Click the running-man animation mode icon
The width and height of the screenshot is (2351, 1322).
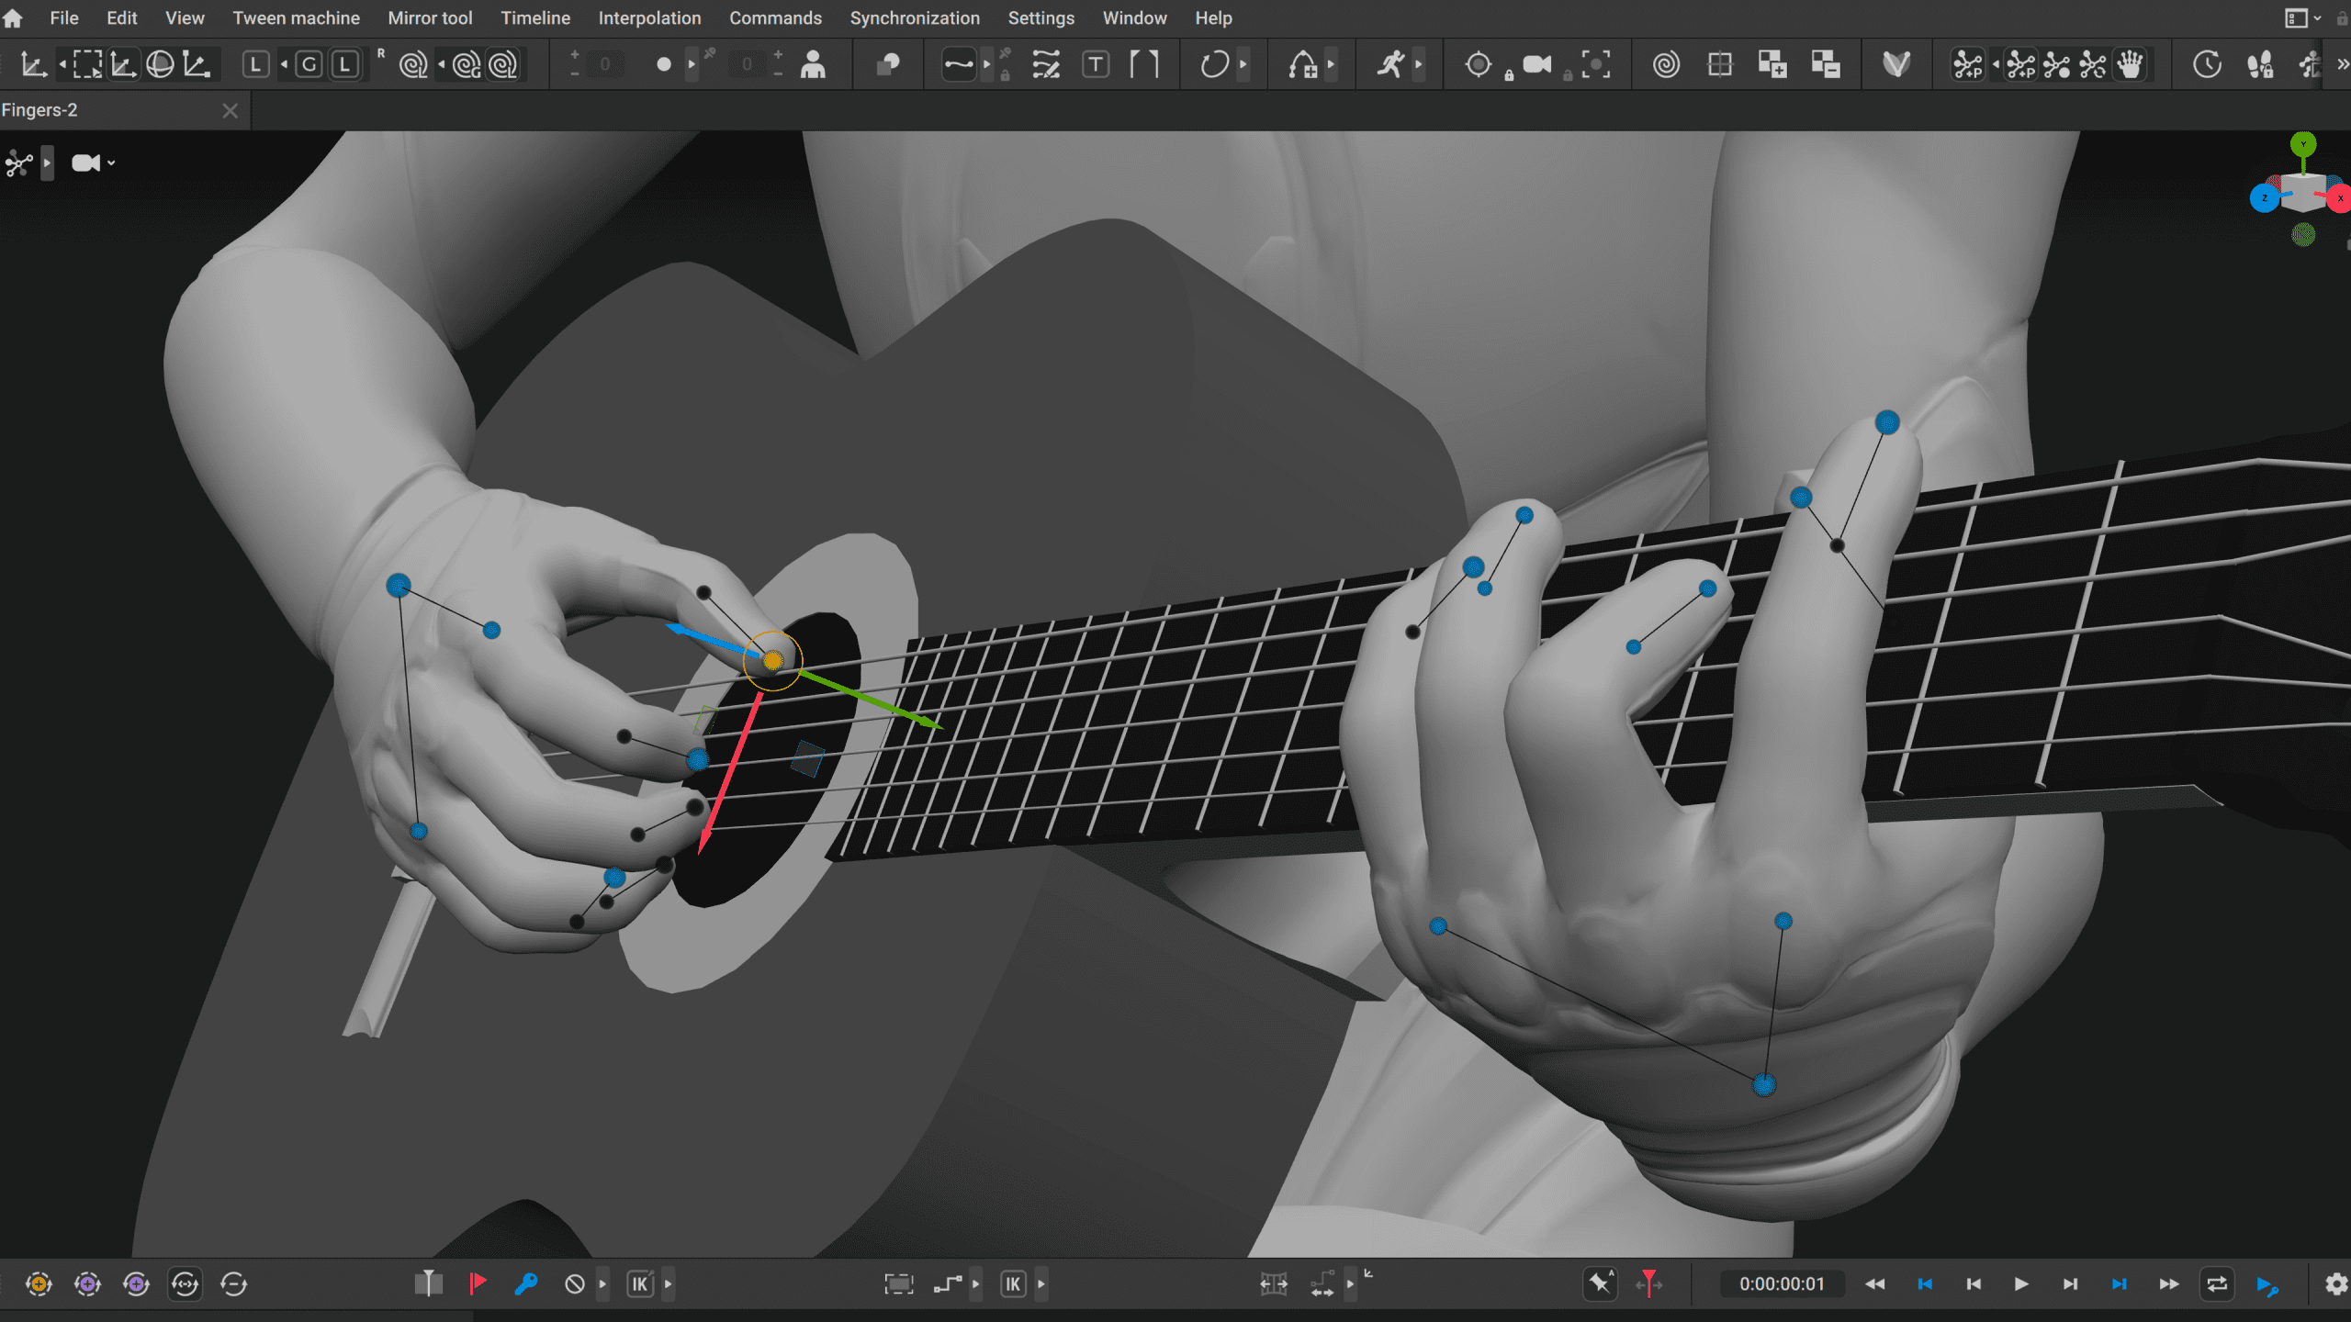click(1393, 64)
